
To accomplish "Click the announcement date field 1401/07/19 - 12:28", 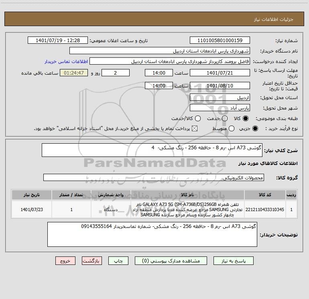I will [58, 41].
